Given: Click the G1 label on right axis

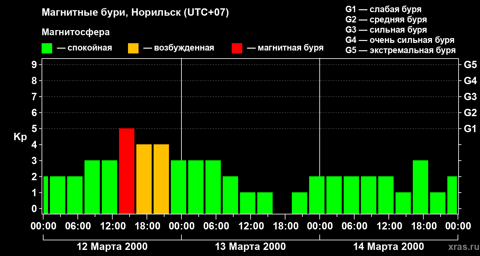Looking at the screenshot, I should point(470,129).
